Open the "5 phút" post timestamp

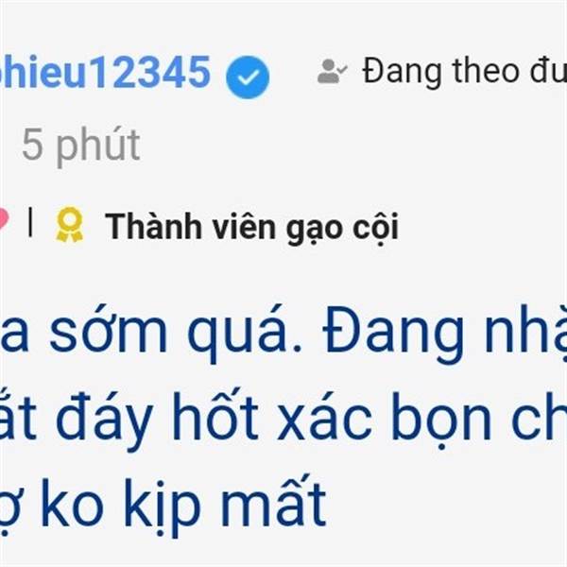tap(81, 145)
